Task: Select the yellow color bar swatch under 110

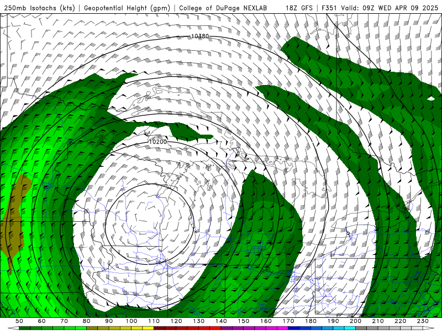Action: click(148, 328)
